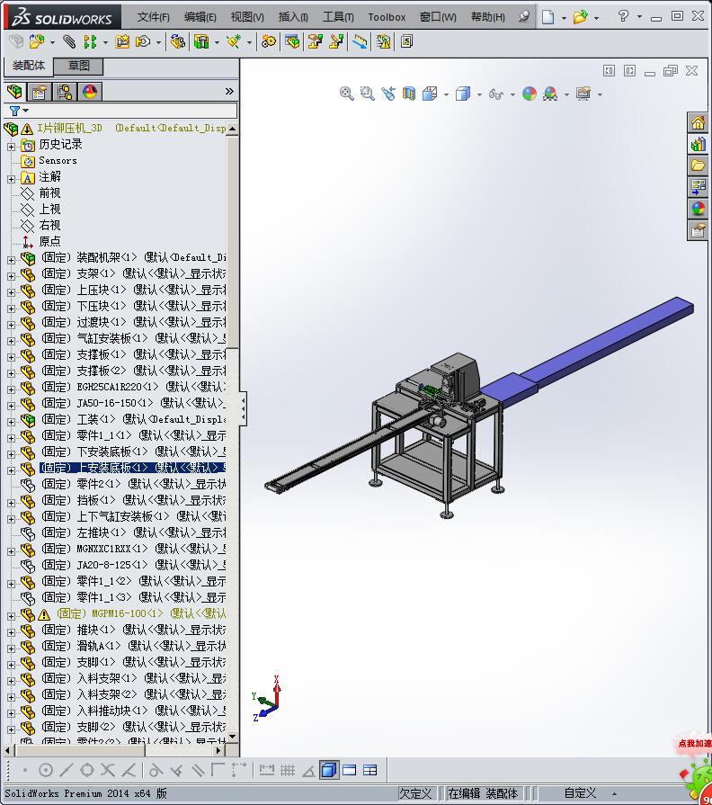
Task: Click the Help question mark button
Action: tap(623, 16)
